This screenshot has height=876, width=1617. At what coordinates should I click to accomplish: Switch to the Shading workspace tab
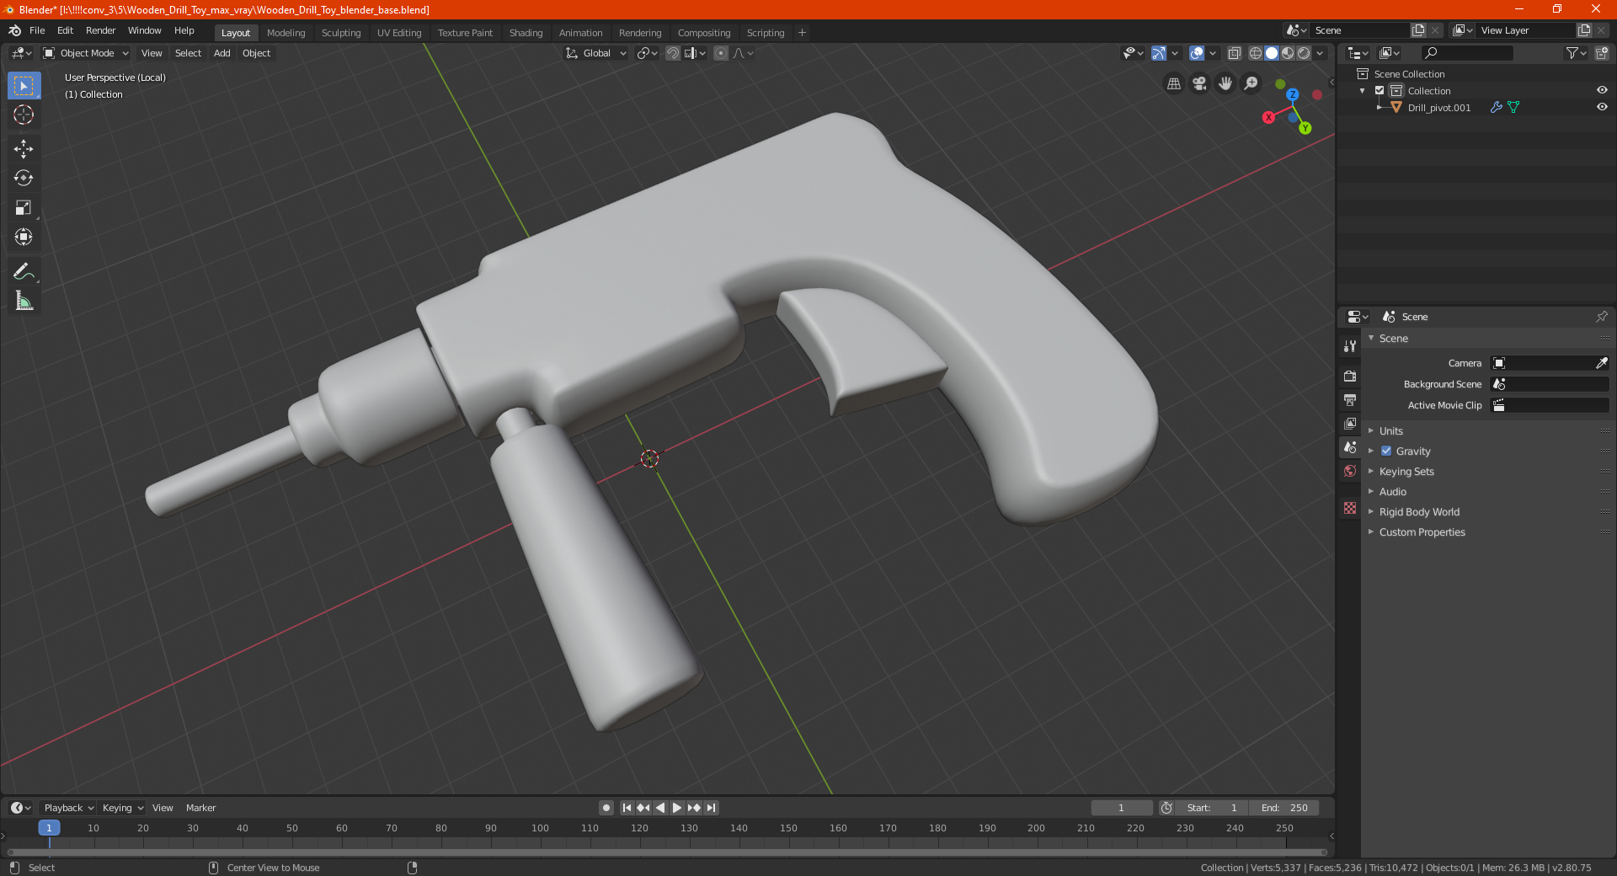pos(526,33)
